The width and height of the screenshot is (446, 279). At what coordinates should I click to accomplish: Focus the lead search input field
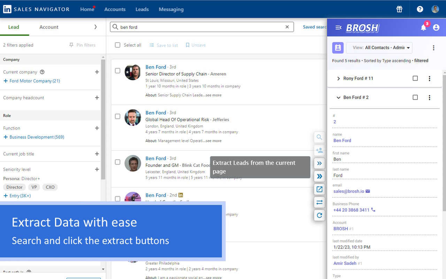coord(202,27)
